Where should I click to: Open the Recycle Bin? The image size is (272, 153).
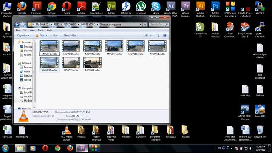260,132
